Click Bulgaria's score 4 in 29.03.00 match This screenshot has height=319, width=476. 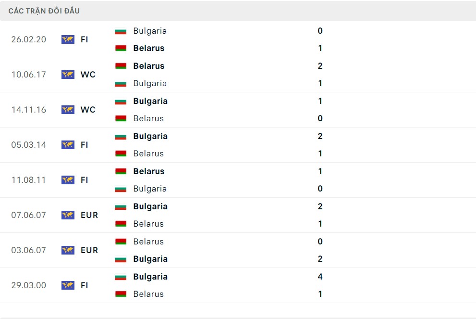pos(320,277)
